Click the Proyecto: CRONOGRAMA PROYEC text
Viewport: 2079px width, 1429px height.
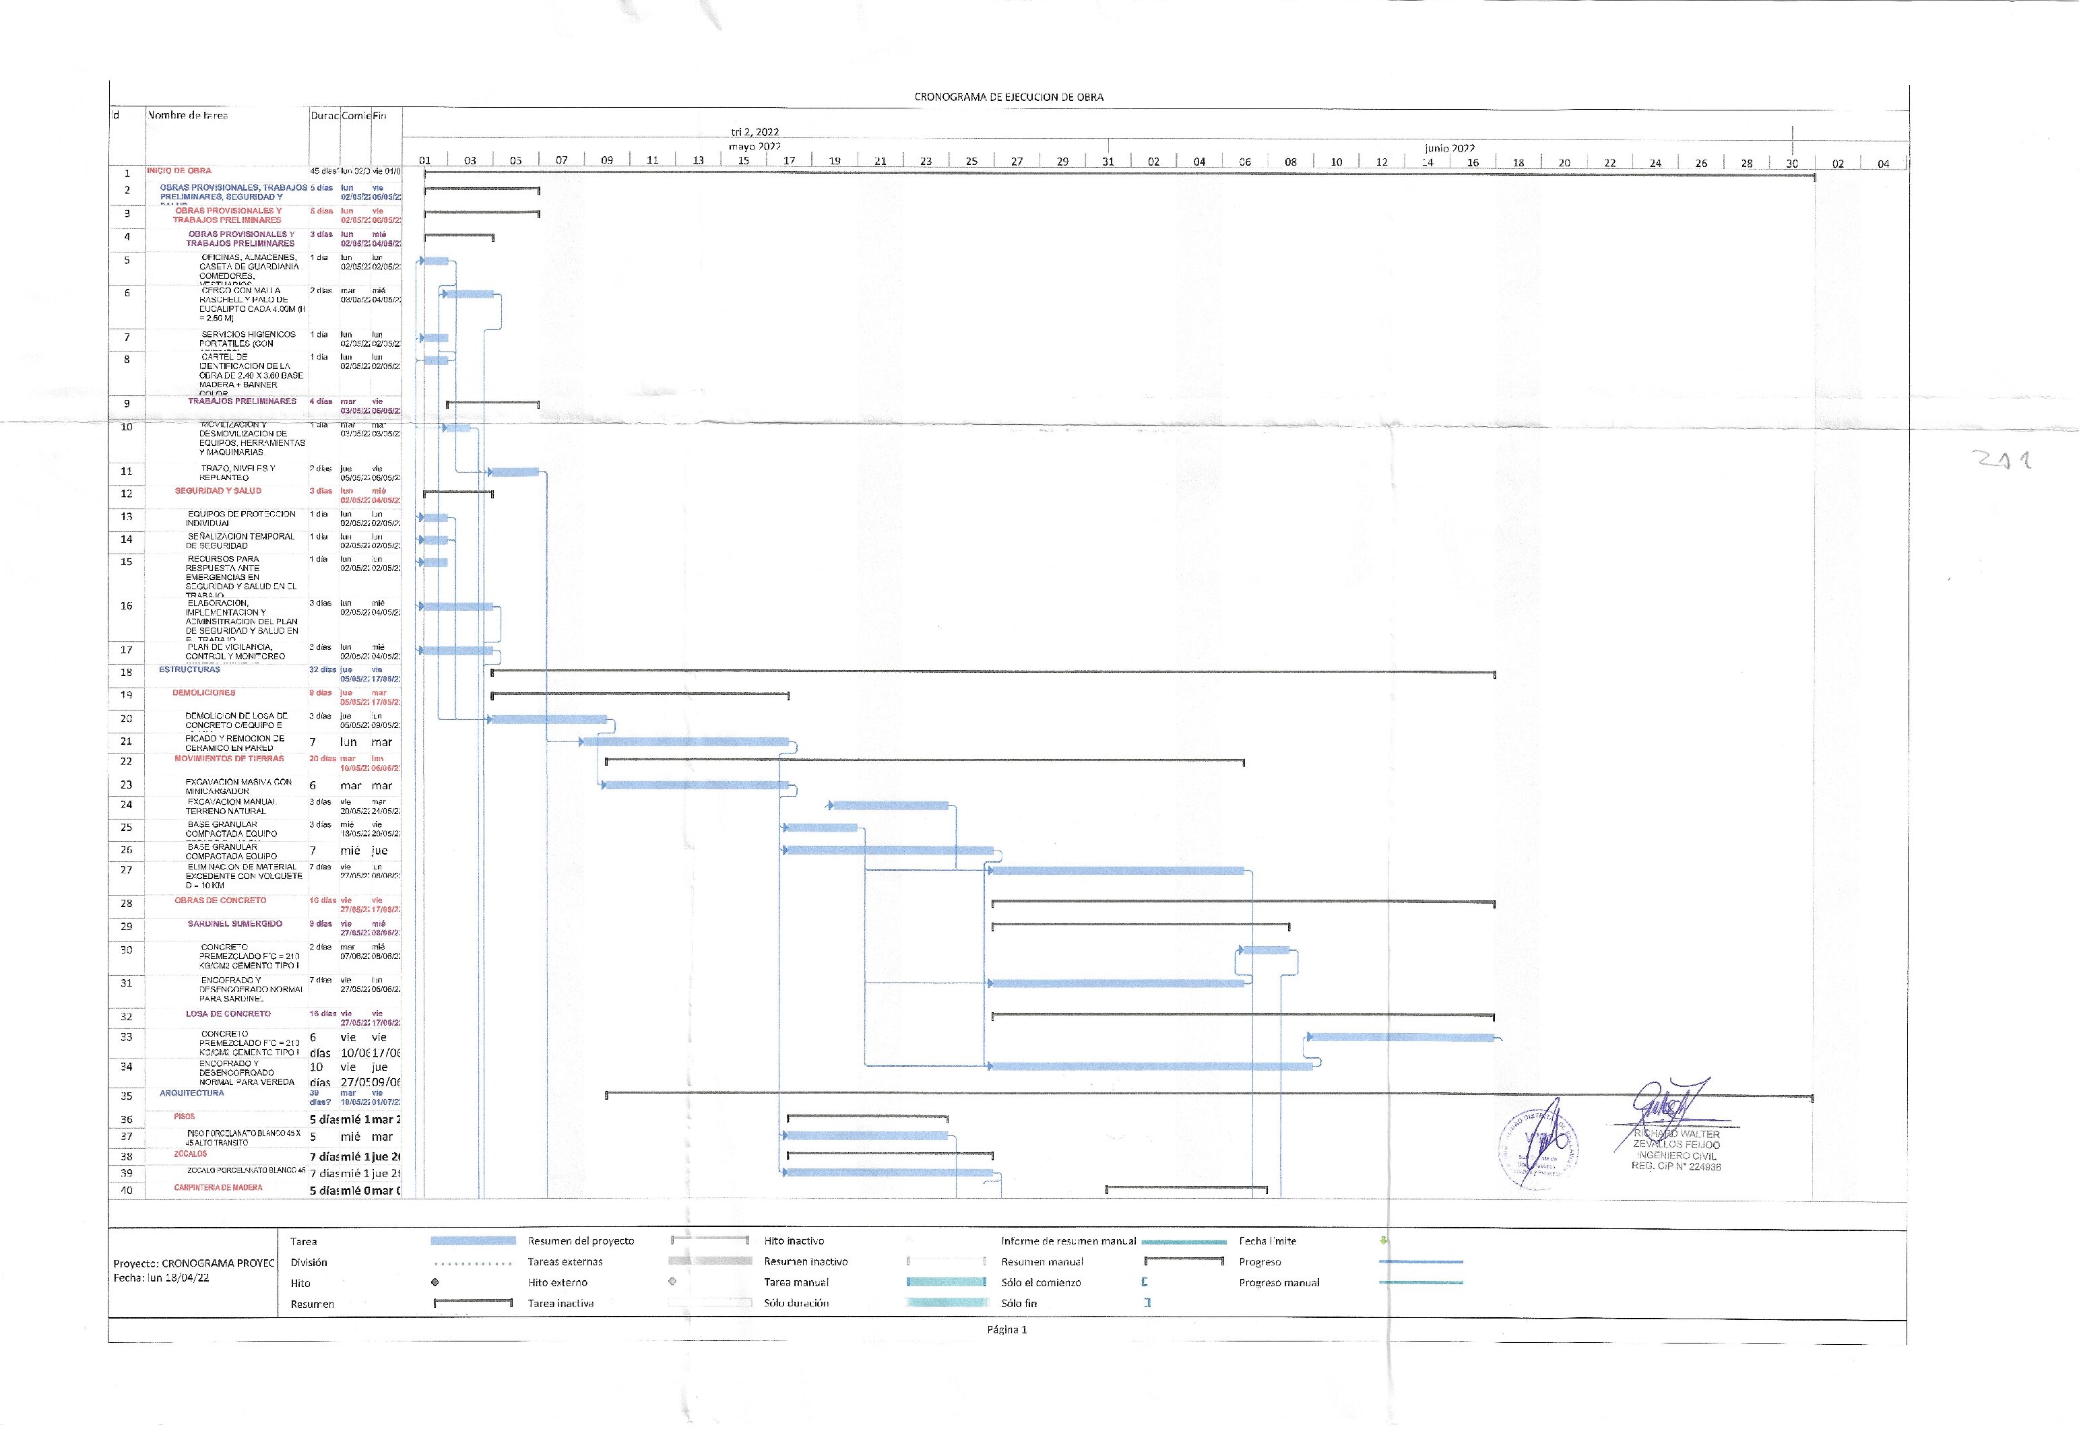(x=193, y=1263)
